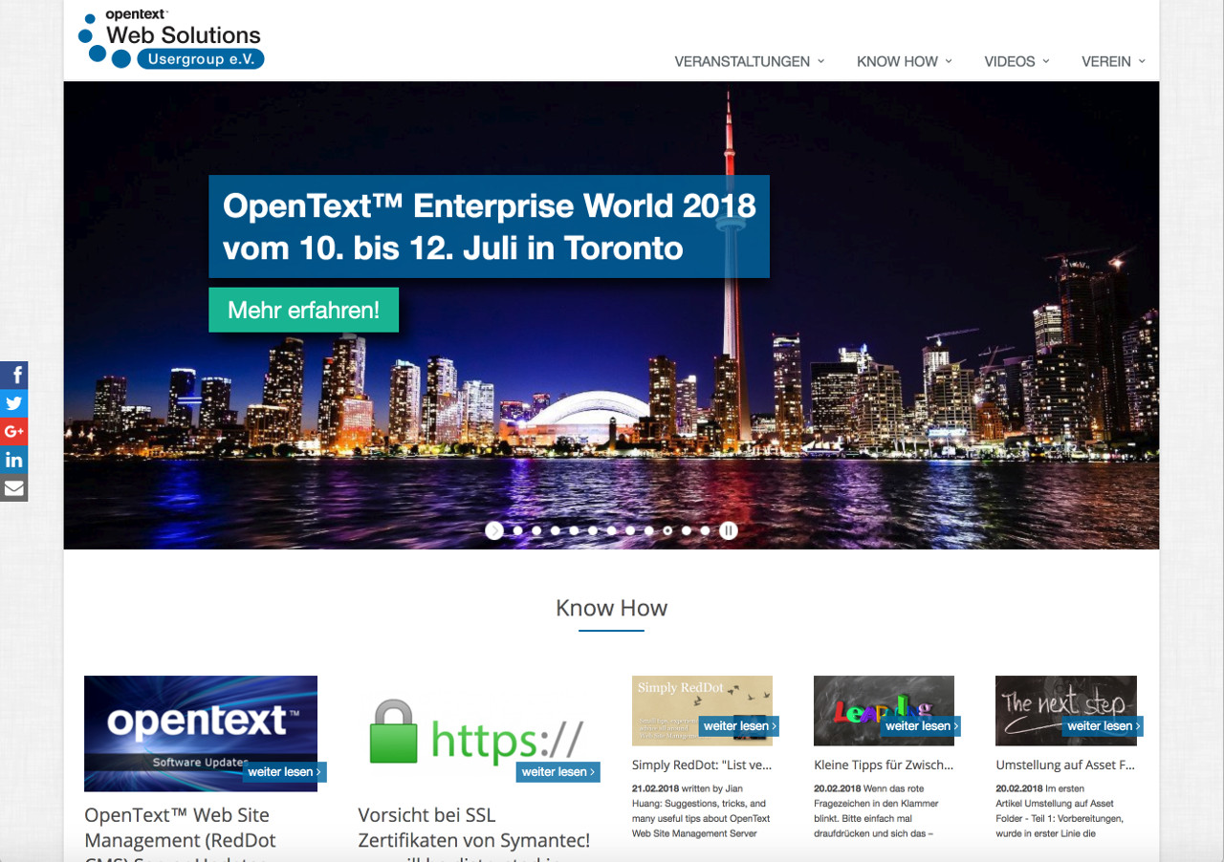Click weiter lesen on opentext Software Updates image
Screen dimensions: 1224x862
[x=284, y=772]
